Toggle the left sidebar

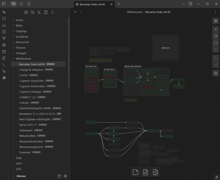tap(4, 4)
